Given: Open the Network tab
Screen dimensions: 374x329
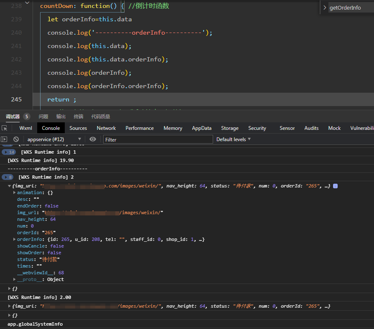Looking at the screenshot, I should [106, 128].
